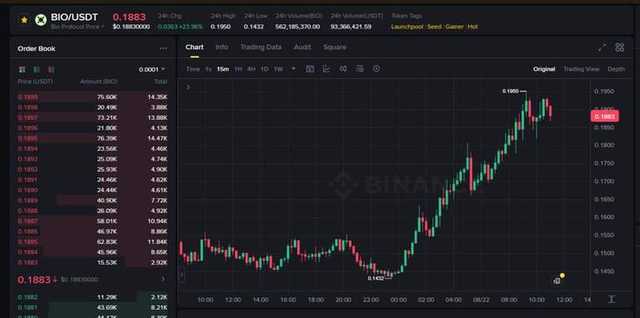Click the ask price 0.1899 row

click(92, 97)
